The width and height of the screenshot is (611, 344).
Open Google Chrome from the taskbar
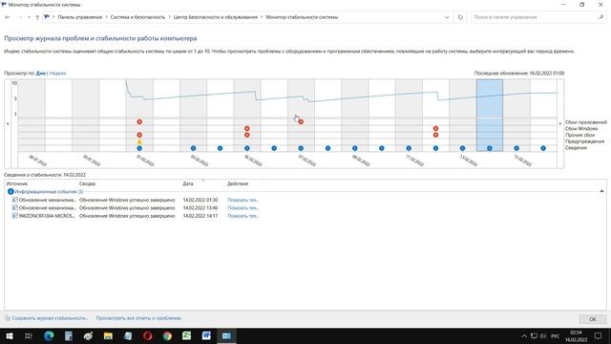pos(167,335)
